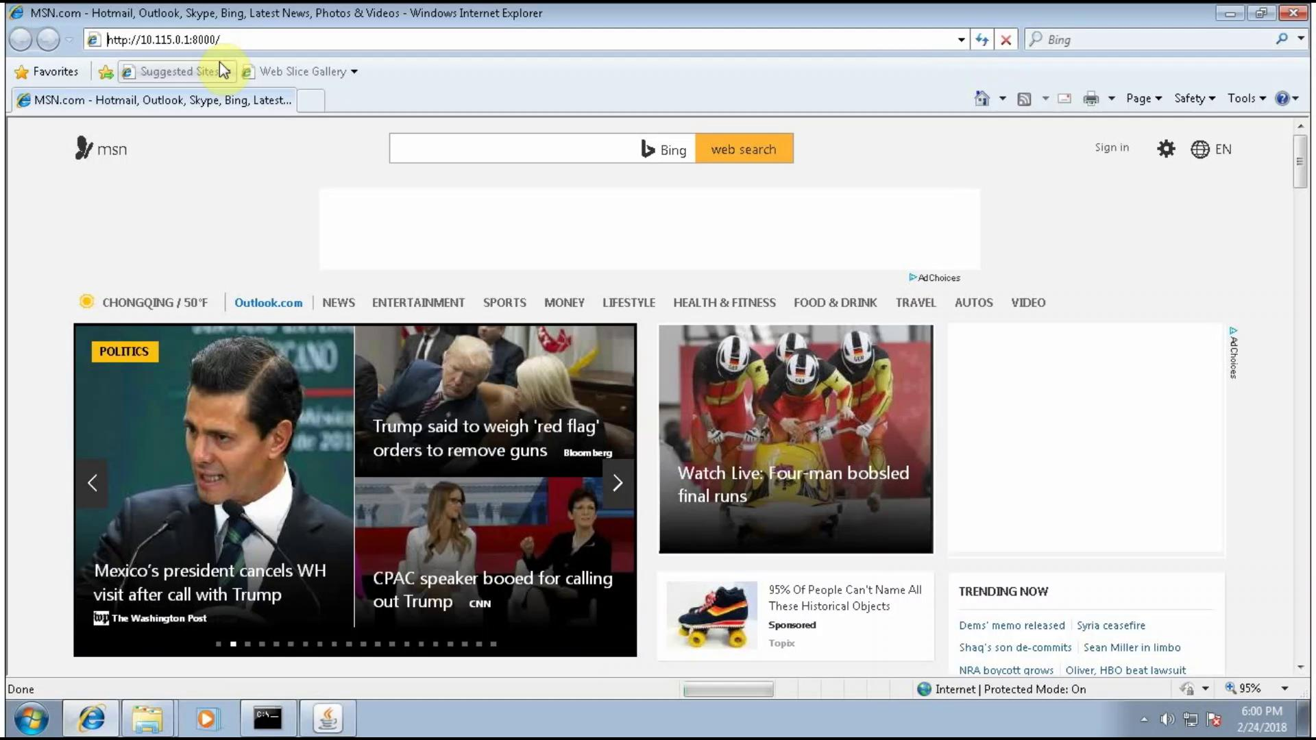Click the MSN Bing search input box
This screenshot has width=1316, height=740.
(x=514, y=149)
